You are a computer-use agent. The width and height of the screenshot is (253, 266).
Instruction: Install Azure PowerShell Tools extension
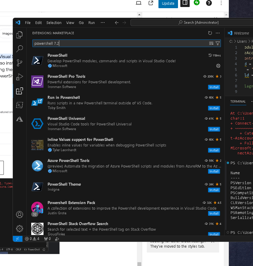[x=214, y=171]
